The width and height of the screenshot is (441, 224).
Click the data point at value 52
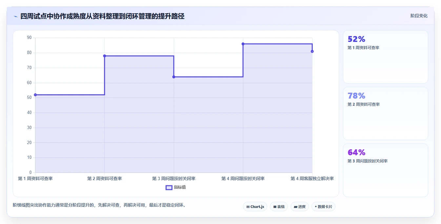[35, 95]
